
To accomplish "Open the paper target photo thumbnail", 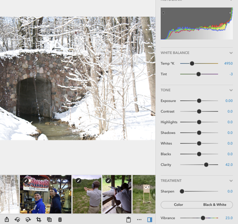I will [x=144, y=194].
